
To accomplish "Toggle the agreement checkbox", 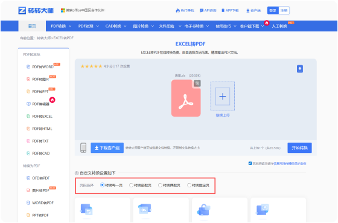I will pyautogui.click(x=250, y=163).
